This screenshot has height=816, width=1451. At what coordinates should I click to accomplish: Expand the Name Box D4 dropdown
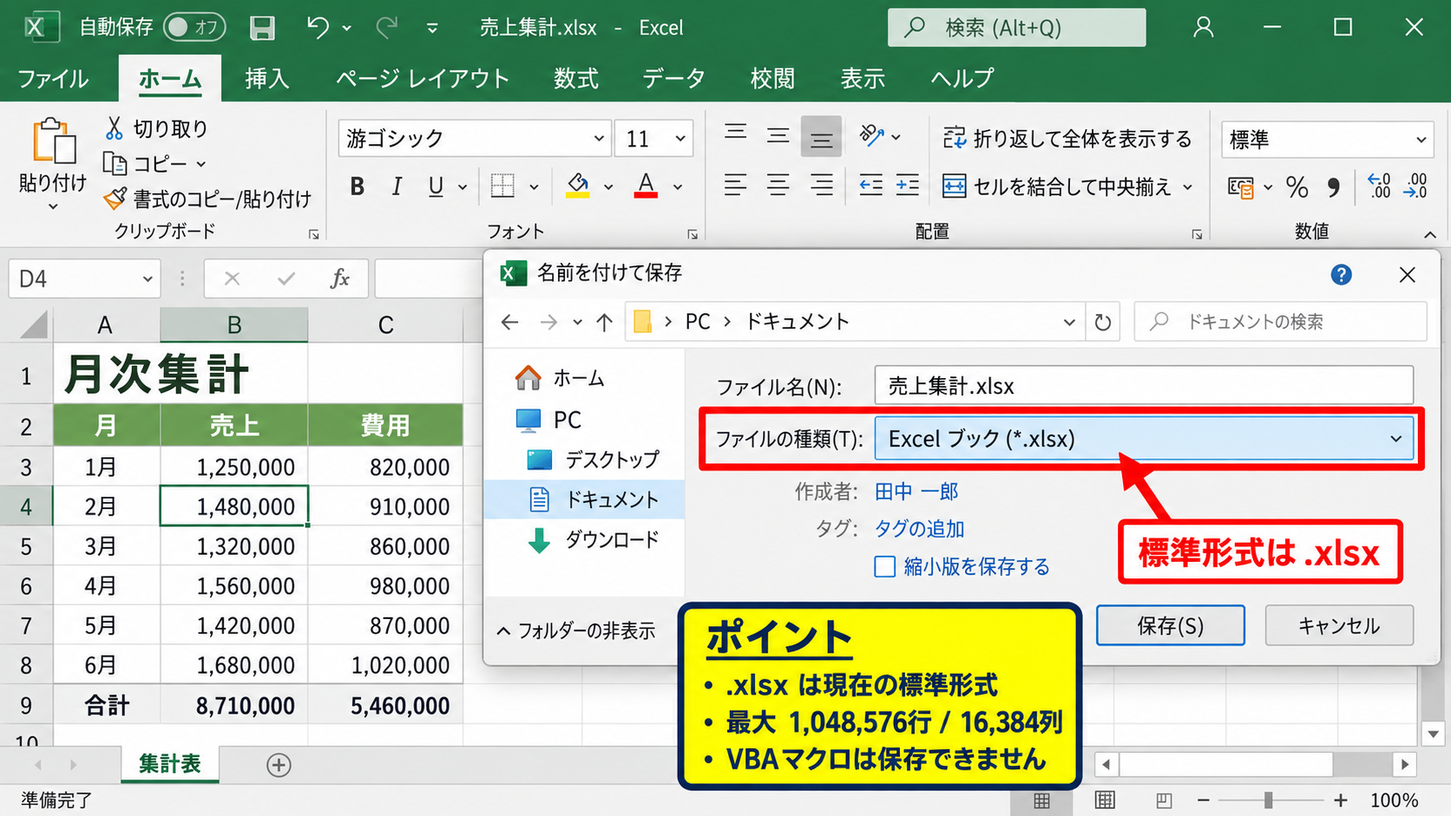pyautogui.click(x=148, y=279)
